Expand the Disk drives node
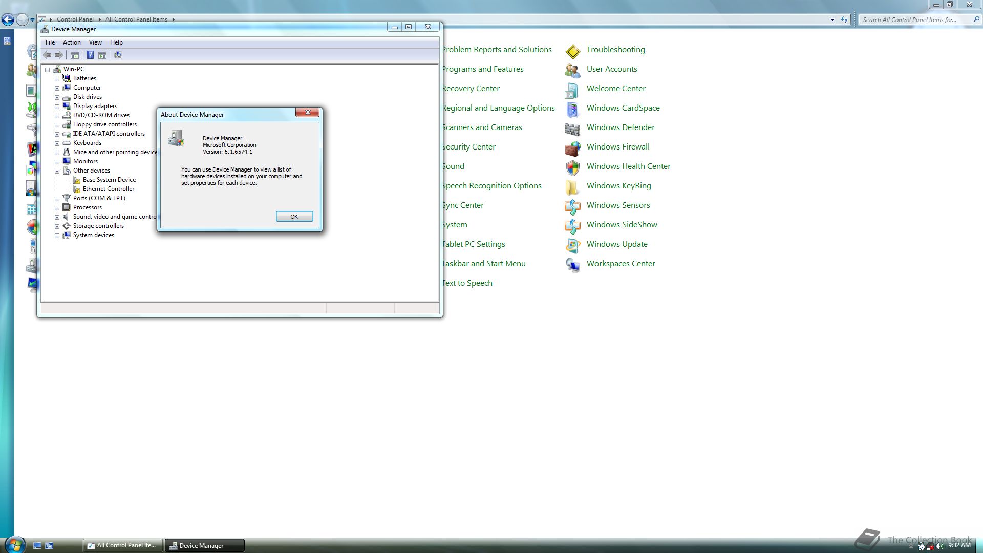983x553 pixels. [x=57, y=97]
